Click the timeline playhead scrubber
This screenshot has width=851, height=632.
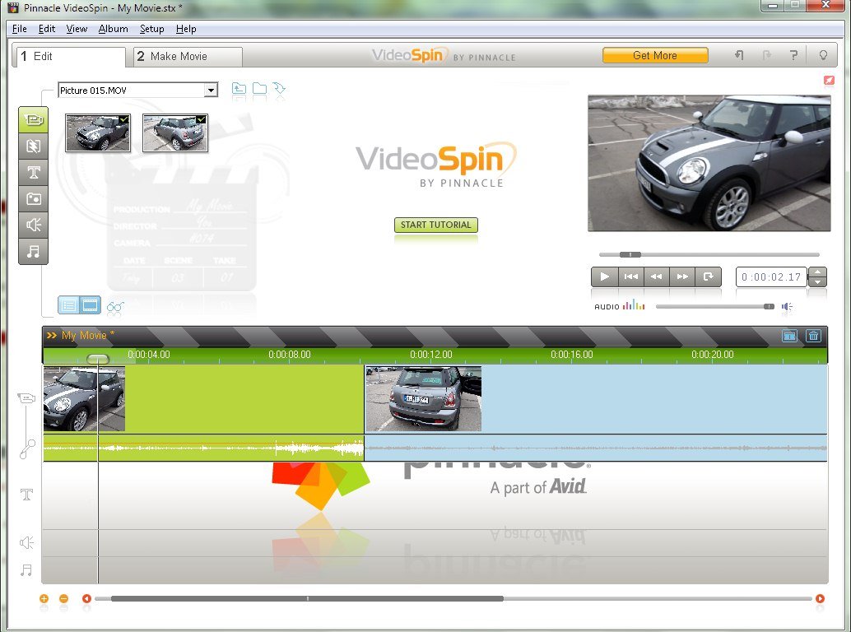[x=98, y=359]
